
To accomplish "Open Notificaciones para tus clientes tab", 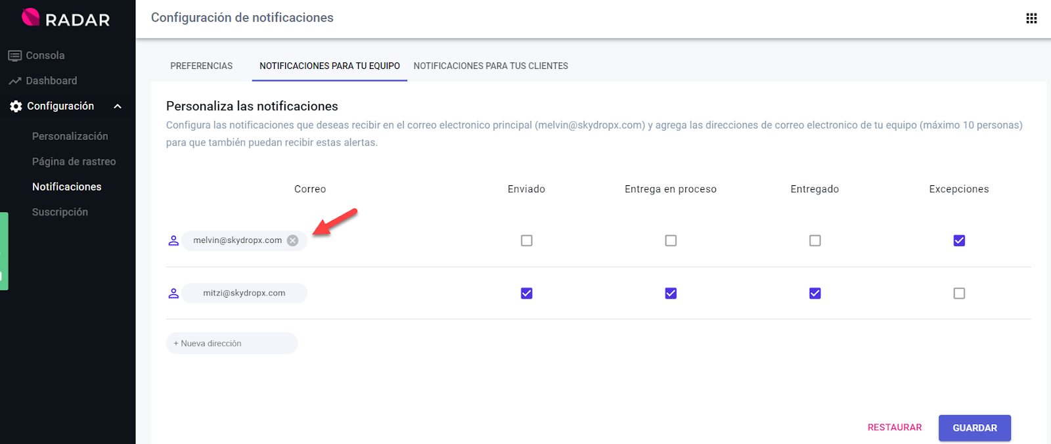I will click(491, 66).
